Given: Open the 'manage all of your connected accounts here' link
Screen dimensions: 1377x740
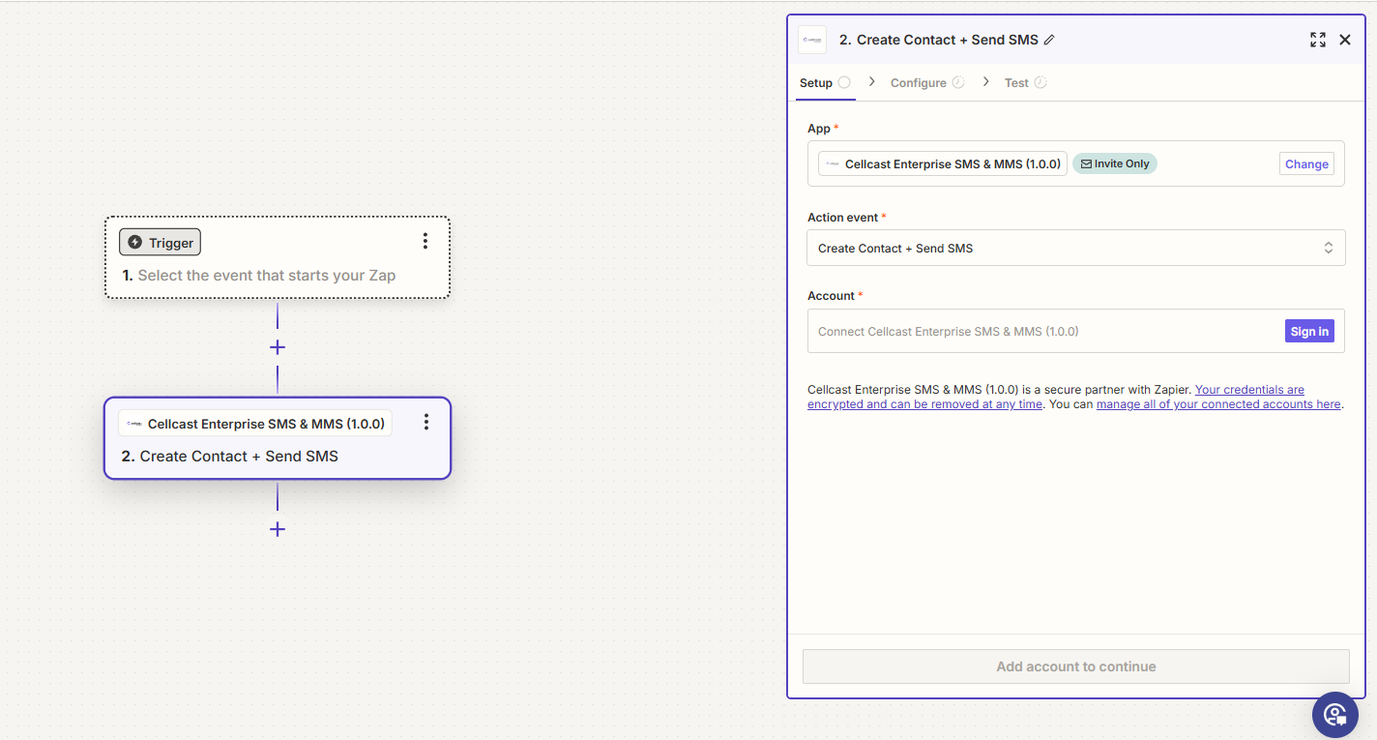Looking at the screenshot, I should pos(1218,404).
